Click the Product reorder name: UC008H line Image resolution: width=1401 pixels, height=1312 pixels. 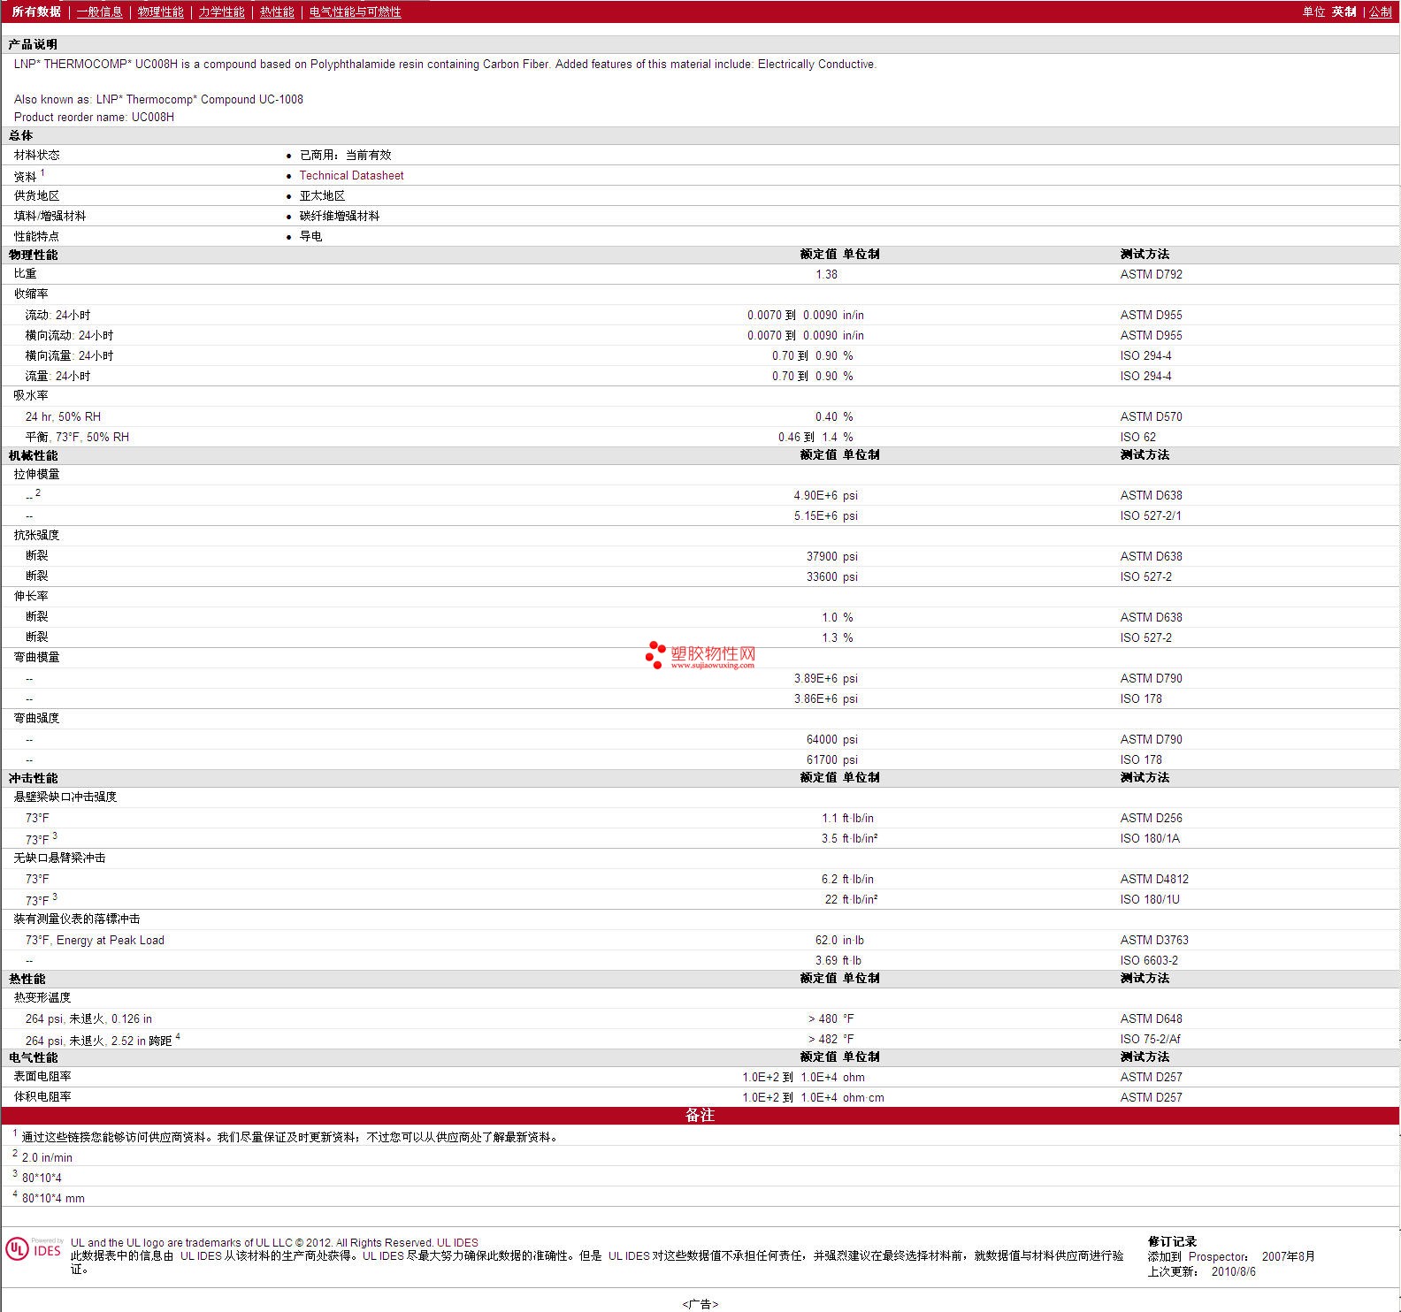tap(94, 117)
